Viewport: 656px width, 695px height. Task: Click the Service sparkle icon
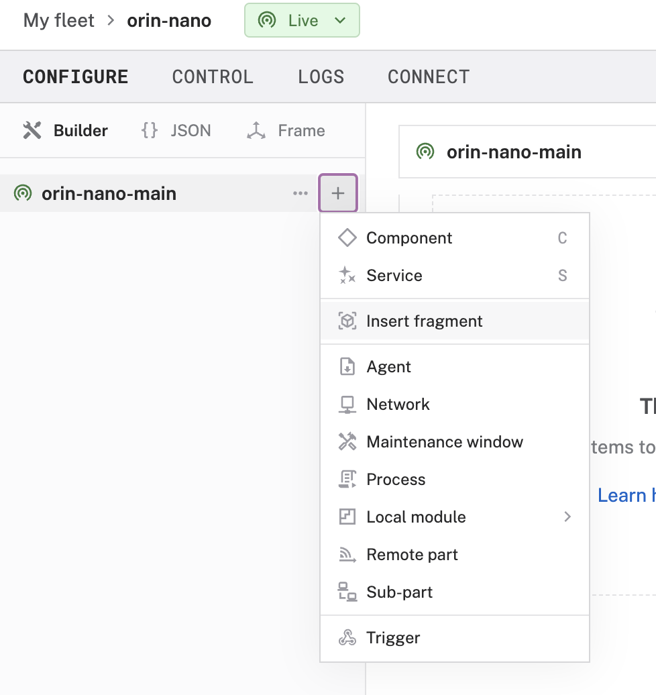pos(347,276)
